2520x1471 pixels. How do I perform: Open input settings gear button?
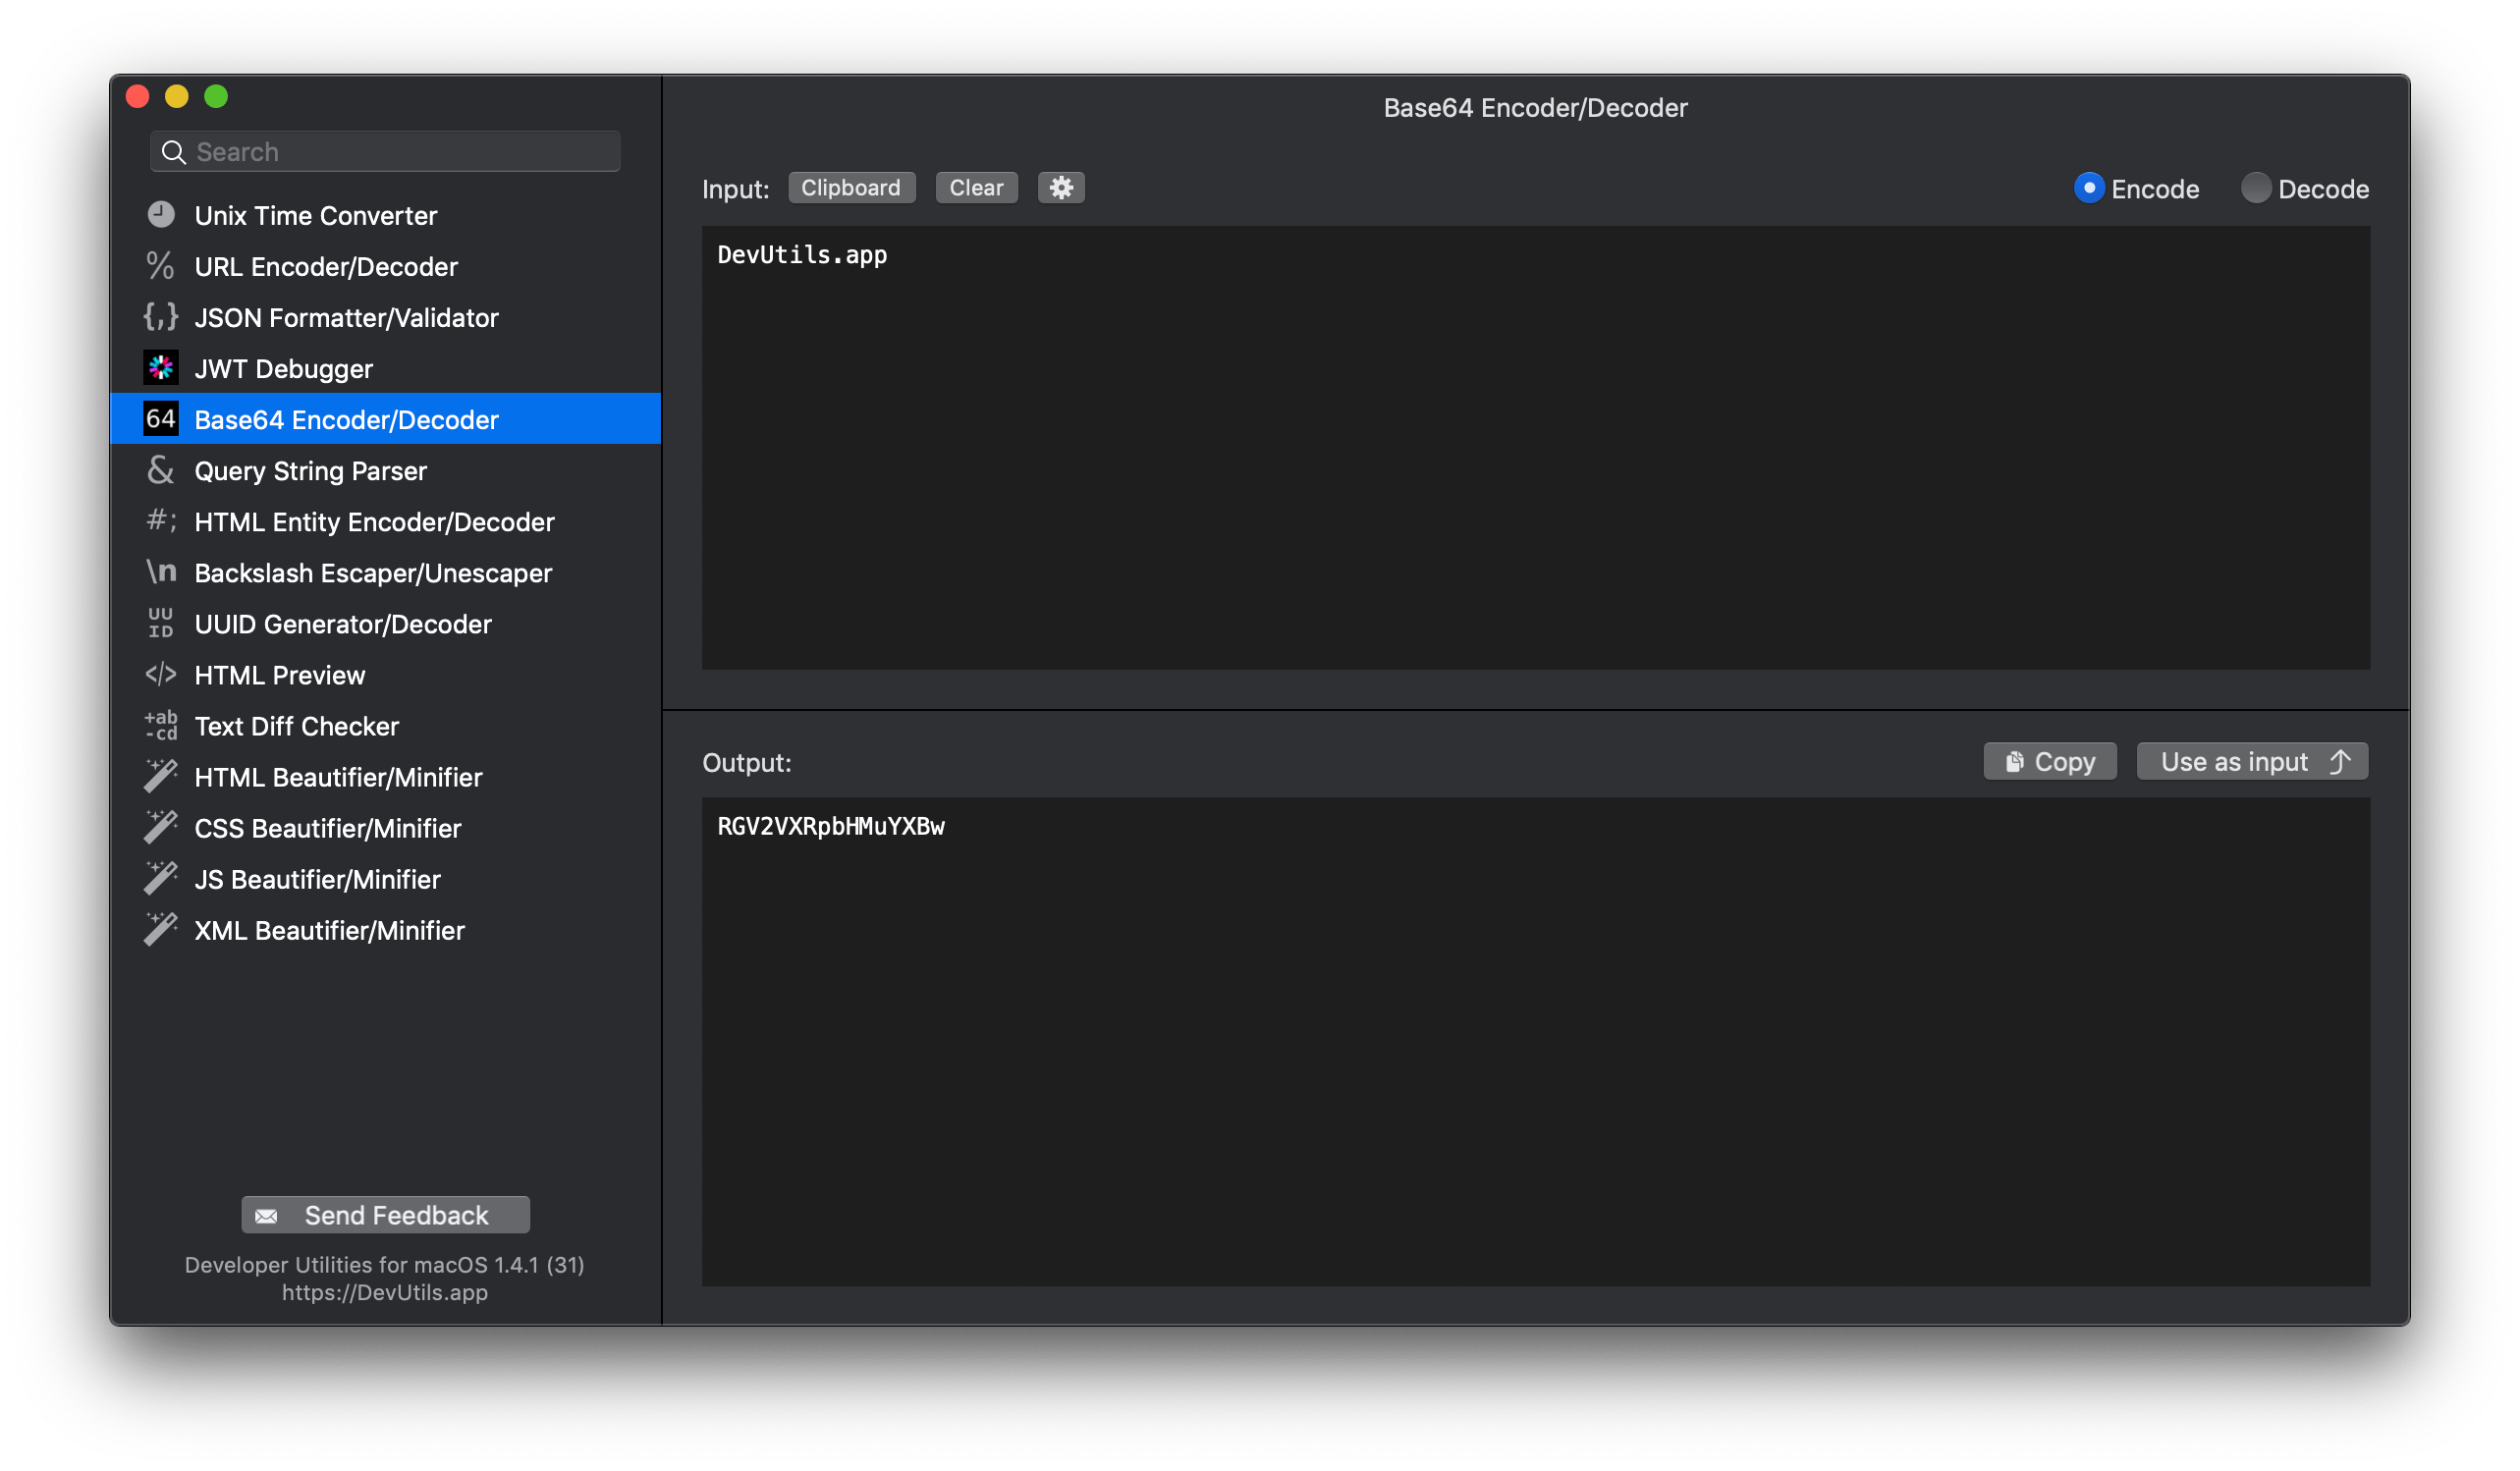tap(1061, 188)
